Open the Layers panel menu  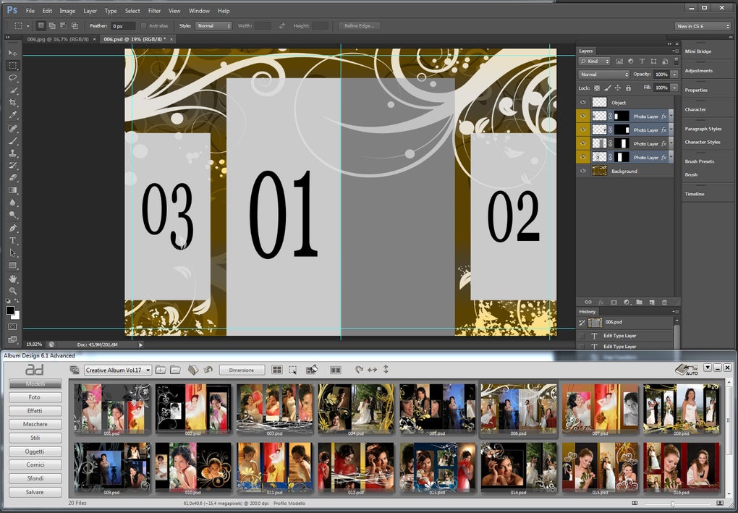click(x=675, y=51)
